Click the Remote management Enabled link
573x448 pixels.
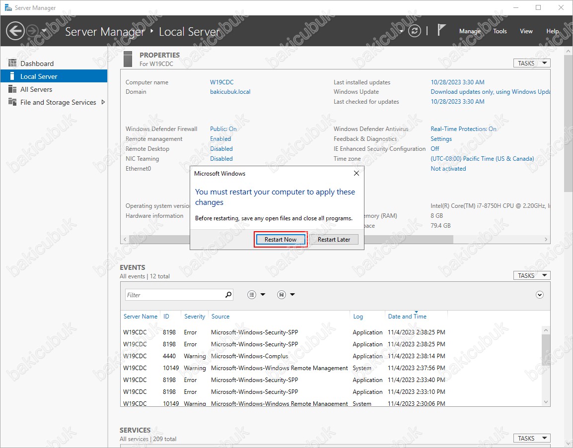pos(220,139)
